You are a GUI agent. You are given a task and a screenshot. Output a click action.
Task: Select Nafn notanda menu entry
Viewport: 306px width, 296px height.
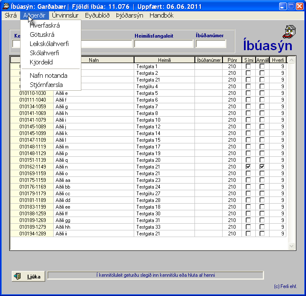[x=51, y=76]
